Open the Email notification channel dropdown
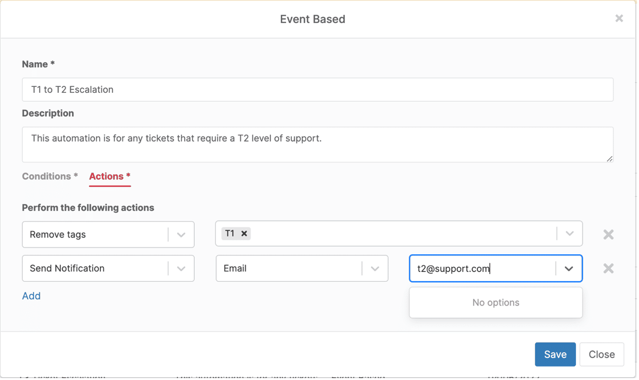This screenshot has width=639, height=380. coord(288,268)
